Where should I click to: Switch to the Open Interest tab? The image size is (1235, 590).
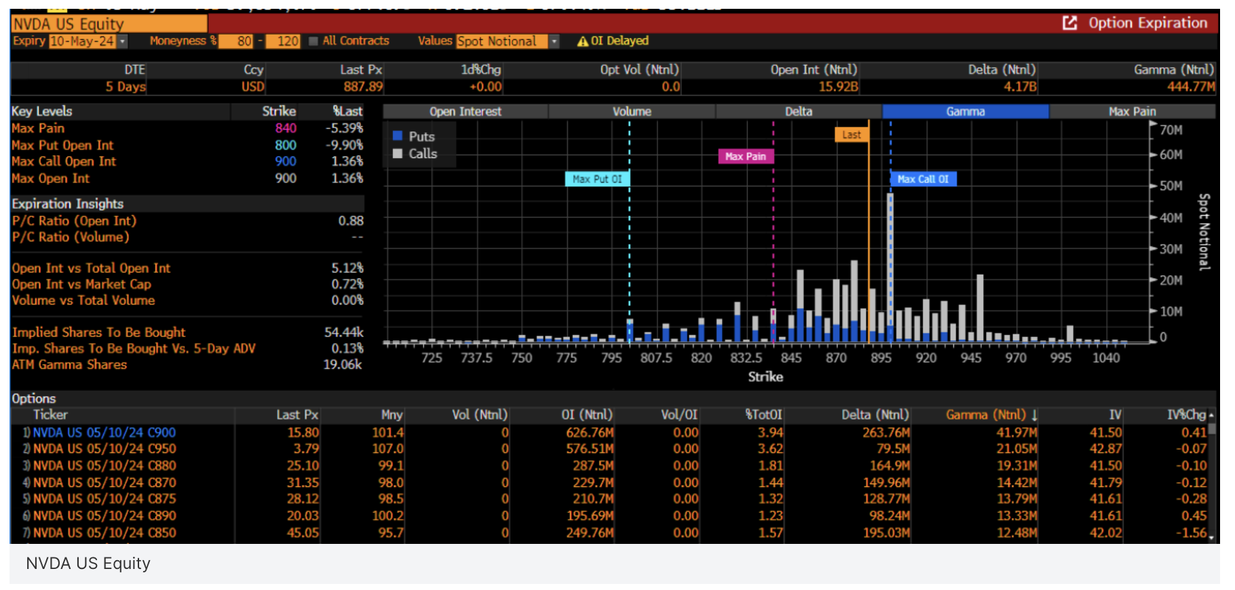(x=465, y=111)
